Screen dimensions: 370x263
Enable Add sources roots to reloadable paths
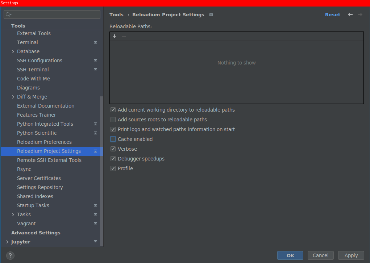(x=113, y=120)
